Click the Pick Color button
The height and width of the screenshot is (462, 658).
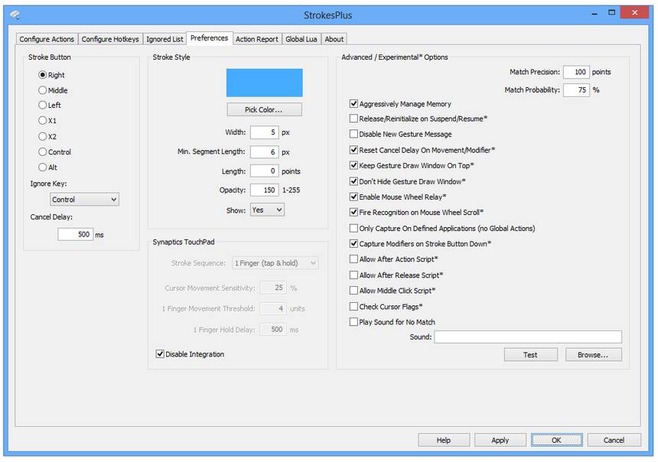(265, 109)
